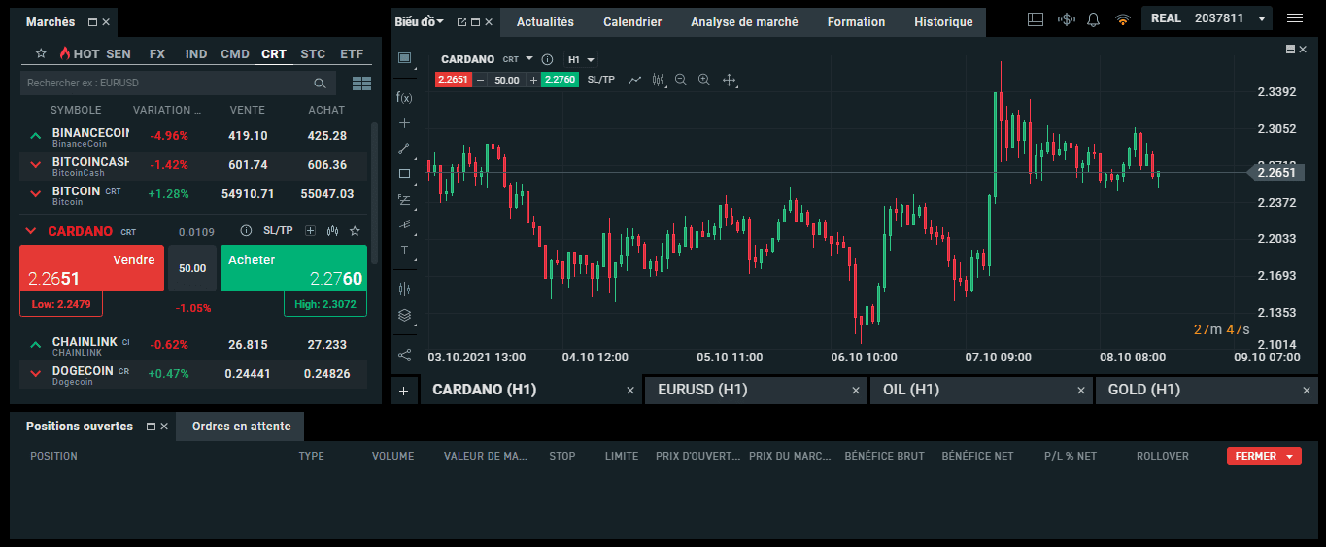
Task: Open the layers icon in chart sidebar
Action: [x=405, y=315]
